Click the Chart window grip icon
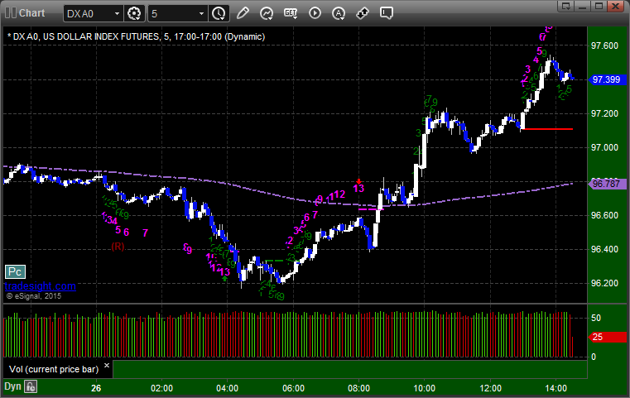Viewport: 630px width, 398px height. pyautogui.click(x=11, y=13)
